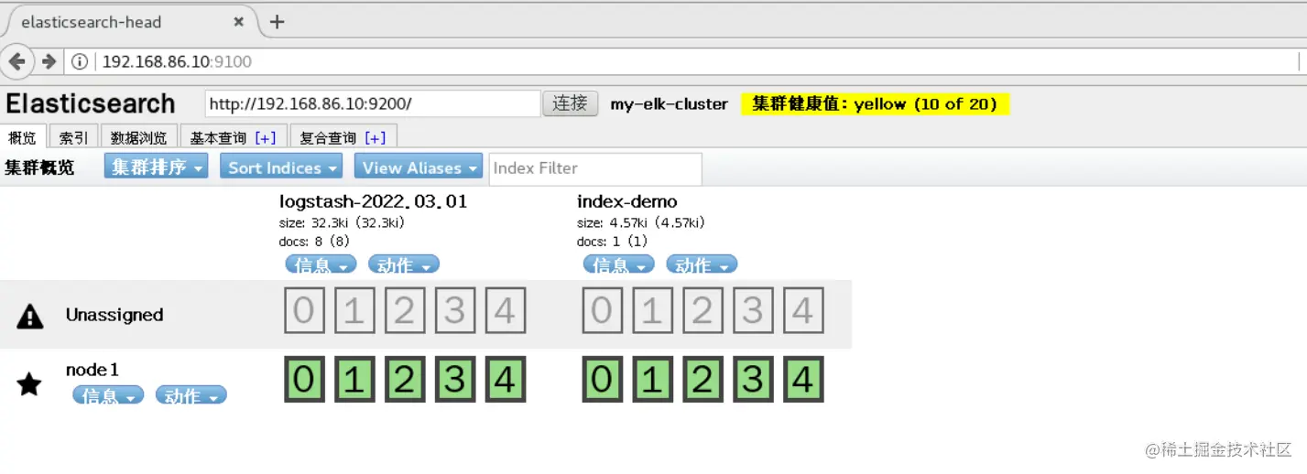Open 信息 dropdown for index-demo

pyautogui.click(x=619, y=264)
